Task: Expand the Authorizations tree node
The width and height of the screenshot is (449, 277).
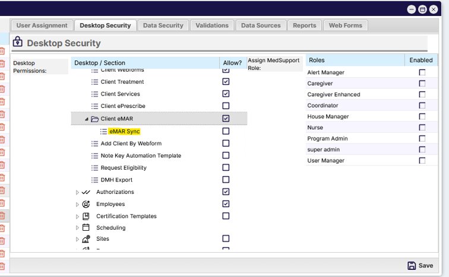Action: (77, 192)
